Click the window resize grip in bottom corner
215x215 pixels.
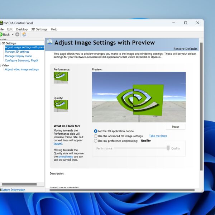(202, 191)
